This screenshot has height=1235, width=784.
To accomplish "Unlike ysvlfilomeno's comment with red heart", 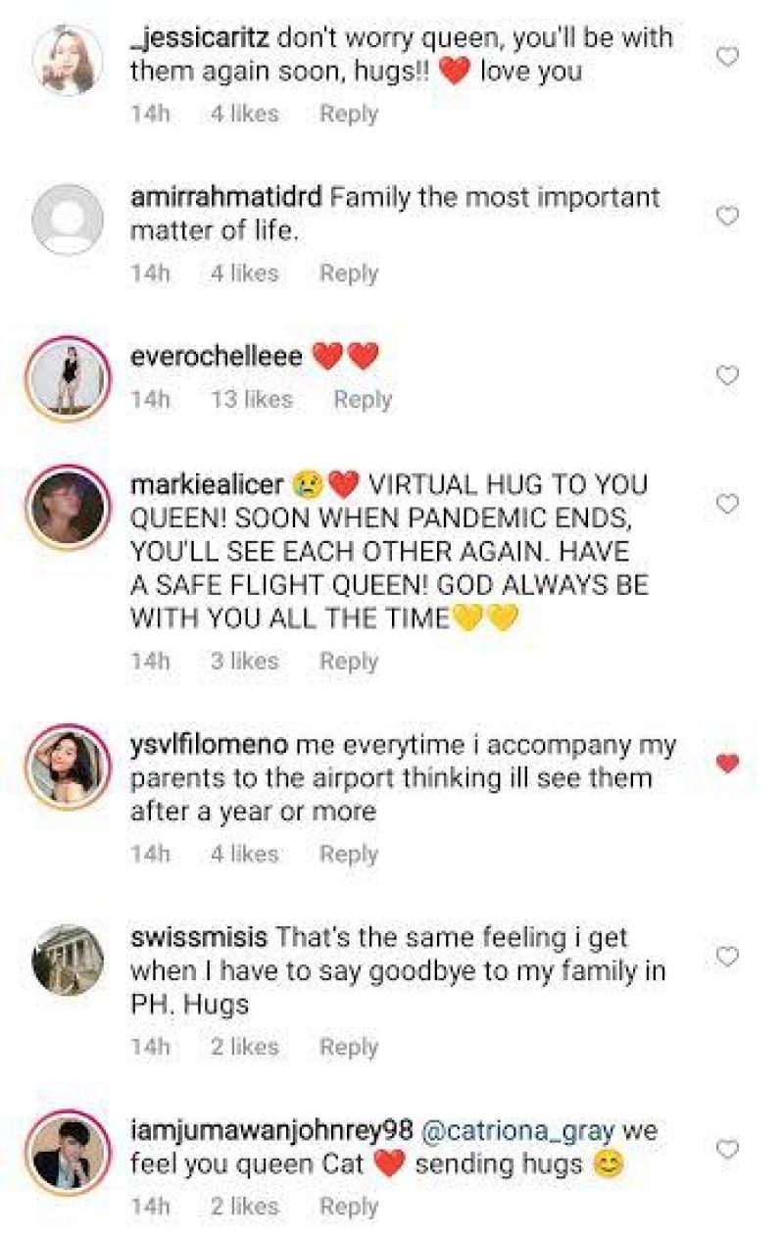I will [727, 764].
